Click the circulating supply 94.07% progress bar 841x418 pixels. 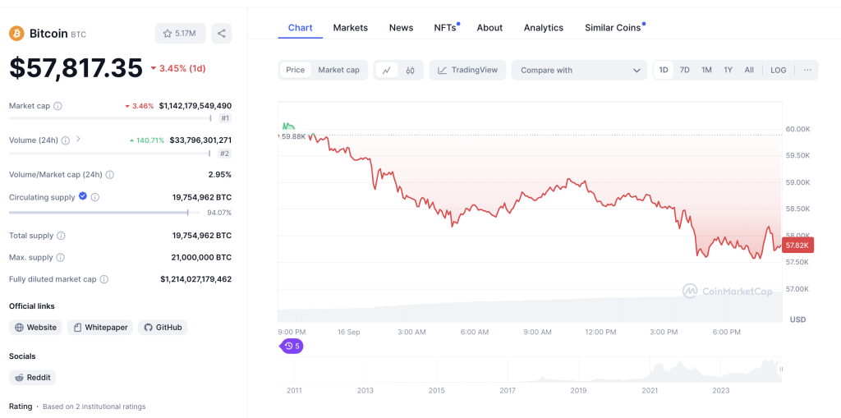106,213
